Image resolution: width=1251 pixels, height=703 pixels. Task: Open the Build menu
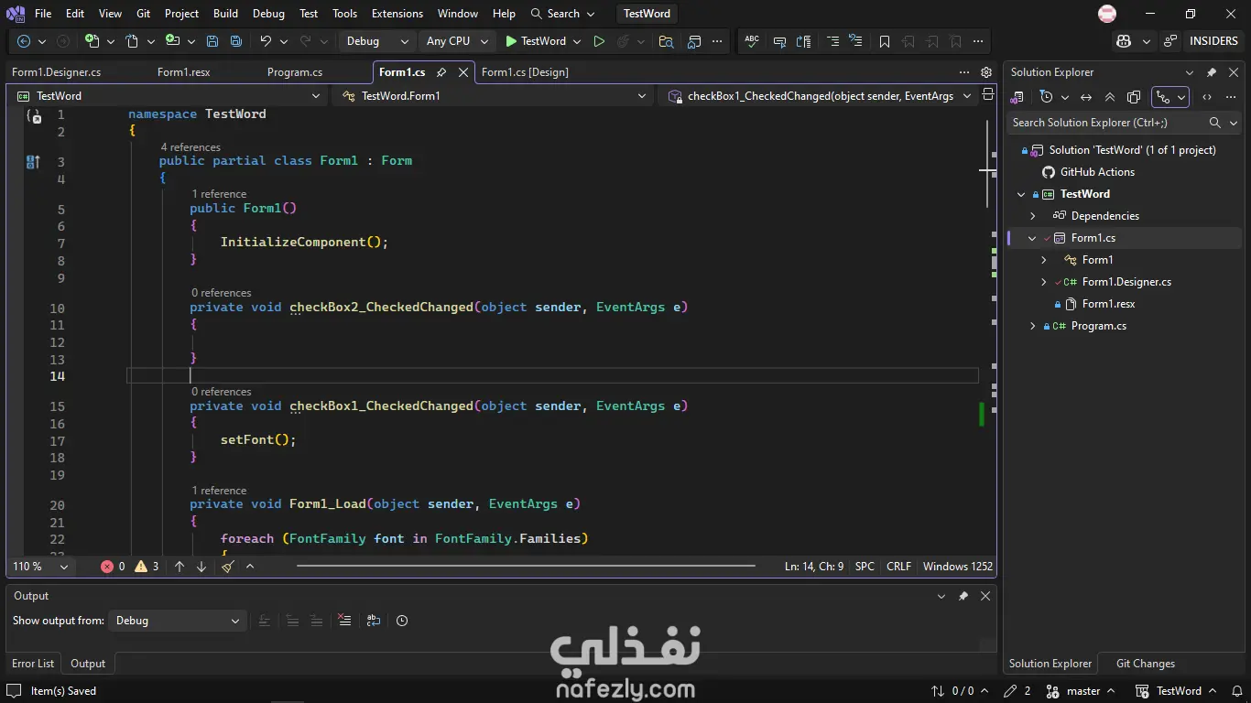coord(225,14)
